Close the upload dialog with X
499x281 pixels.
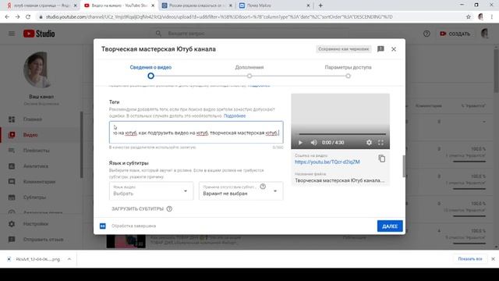coord(394,49)
